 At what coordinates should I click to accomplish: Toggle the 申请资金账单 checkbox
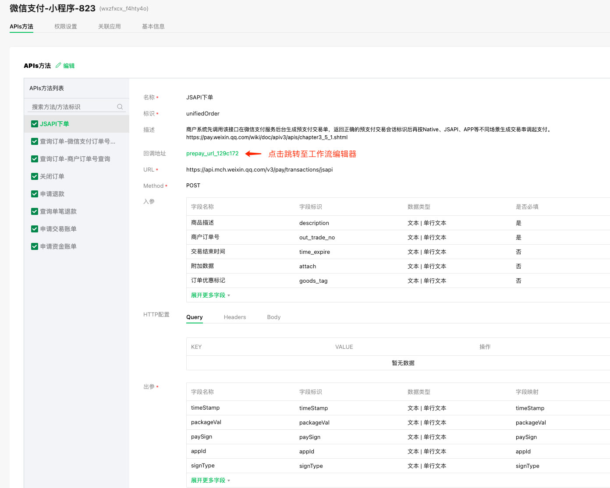tap(35, 246)
